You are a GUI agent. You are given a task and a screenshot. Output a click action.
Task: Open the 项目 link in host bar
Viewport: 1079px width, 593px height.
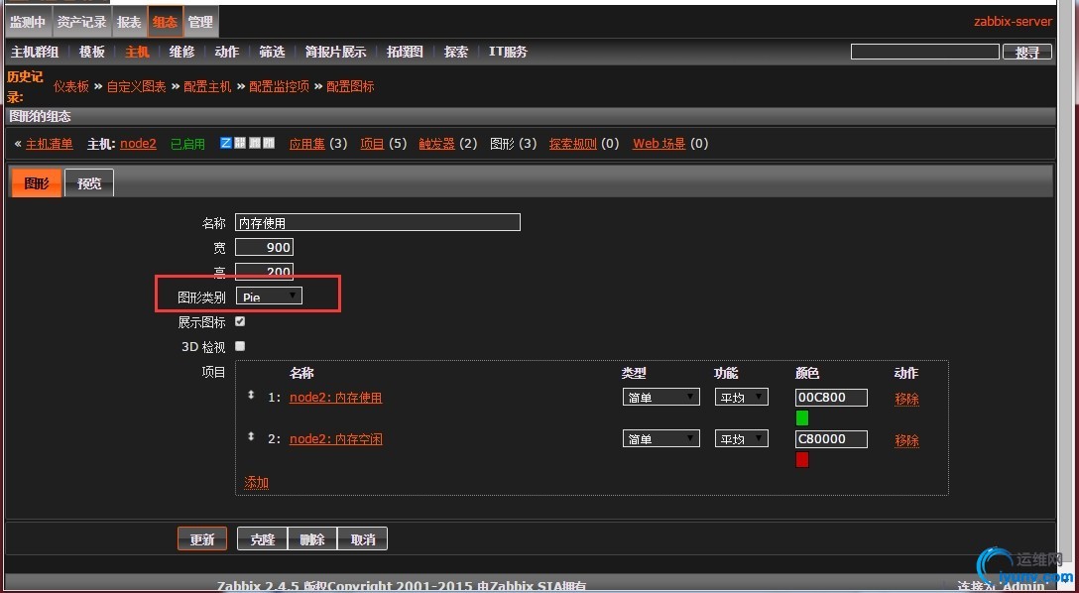(372, 144)
